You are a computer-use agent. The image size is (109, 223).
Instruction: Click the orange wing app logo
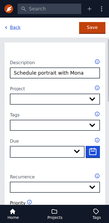click(x=9, y=9)
